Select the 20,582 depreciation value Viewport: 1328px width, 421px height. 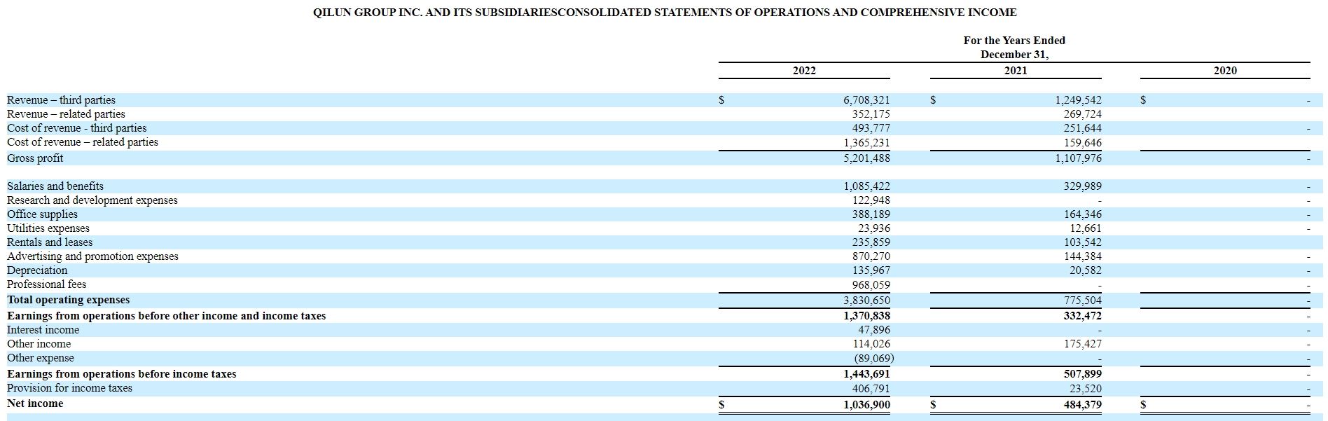tap(1086, 270)
